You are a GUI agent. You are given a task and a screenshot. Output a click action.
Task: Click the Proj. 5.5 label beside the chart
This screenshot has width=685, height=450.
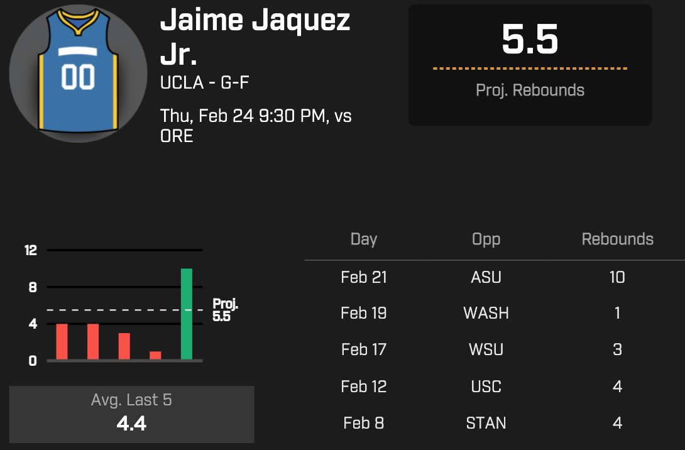[225, 310]
